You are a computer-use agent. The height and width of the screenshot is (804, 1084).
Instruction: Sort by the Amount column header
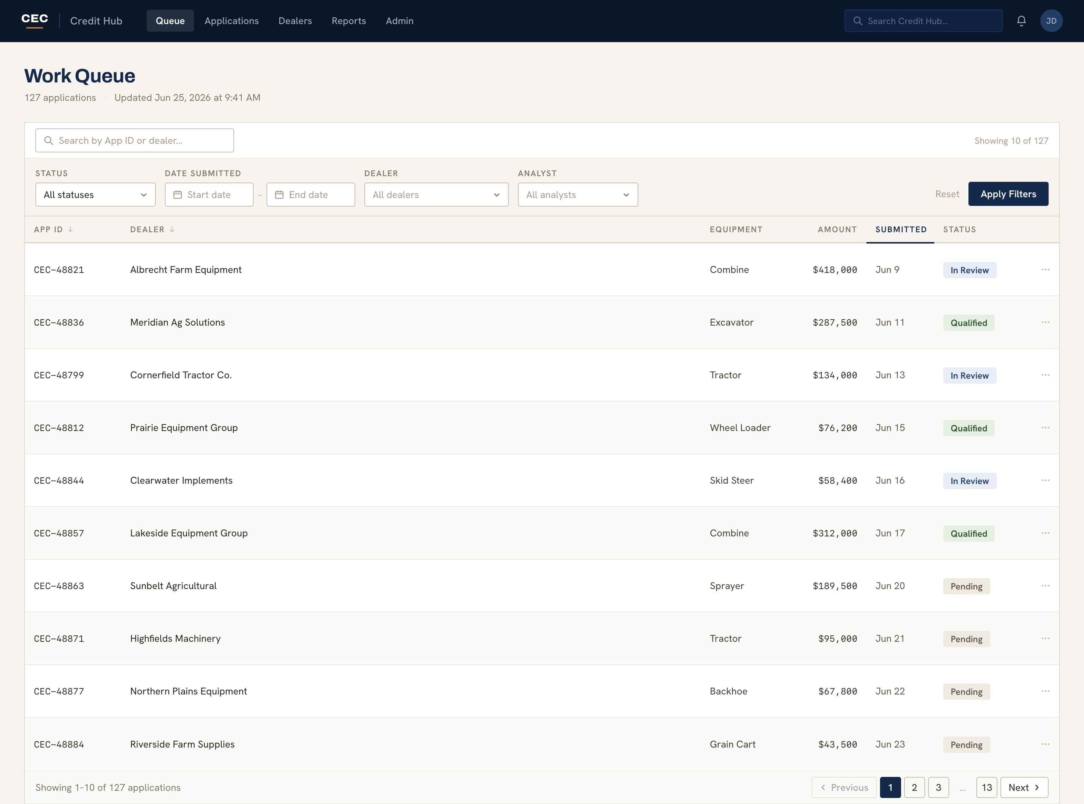pos(837,229)
